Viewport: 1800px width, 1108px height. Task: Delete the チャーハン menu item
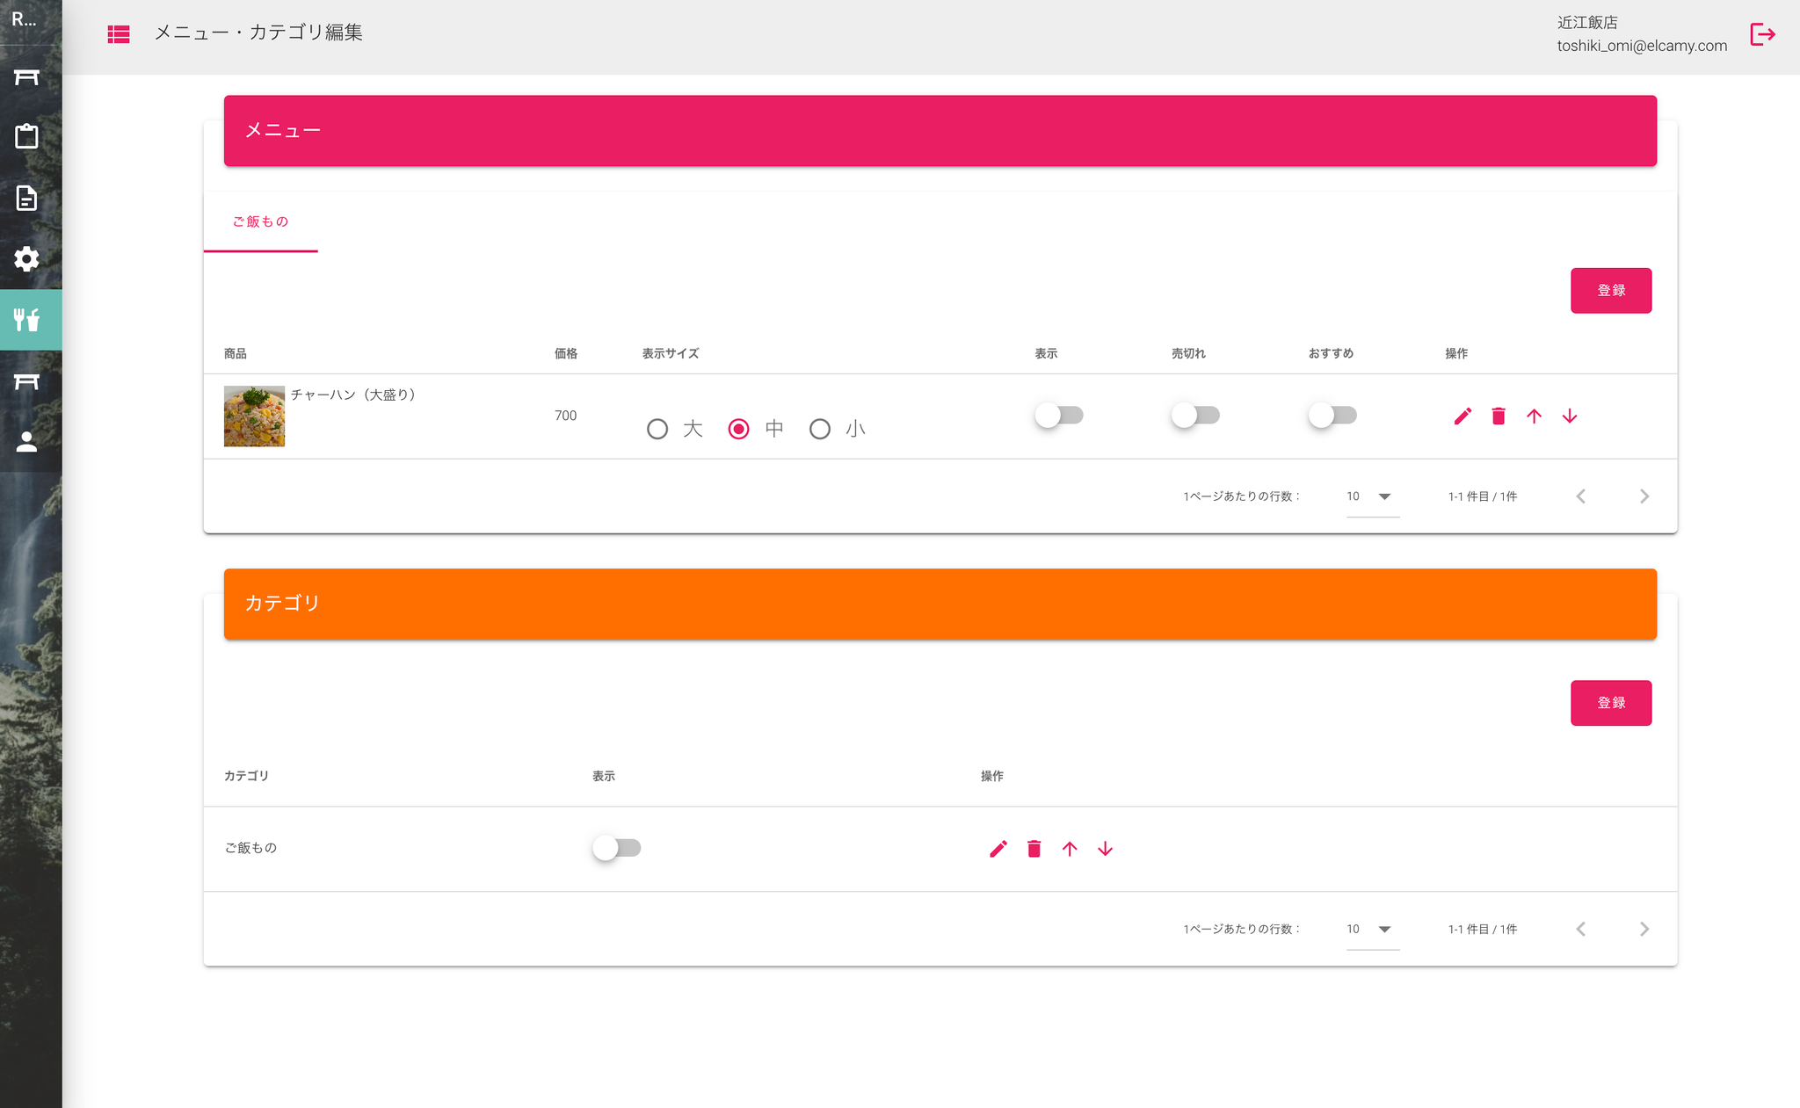[x=1499, y=416]
